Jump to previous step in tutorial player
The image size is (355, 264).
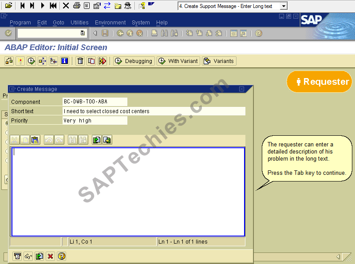pos(23,5)
